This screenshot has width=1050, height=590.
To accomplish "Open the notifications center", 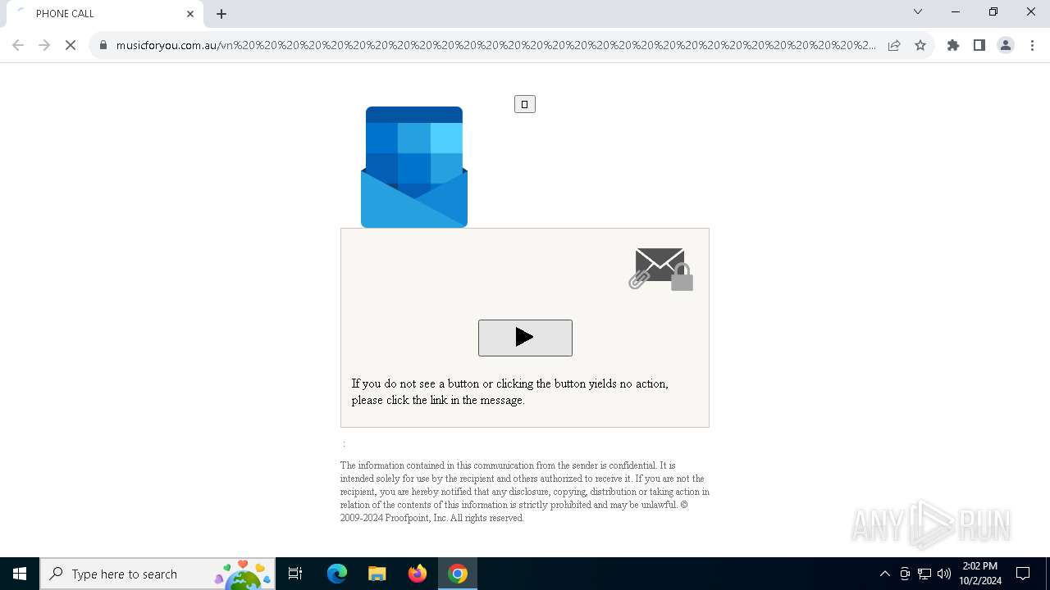I will pyautogui.click(x=1023, y=574).
